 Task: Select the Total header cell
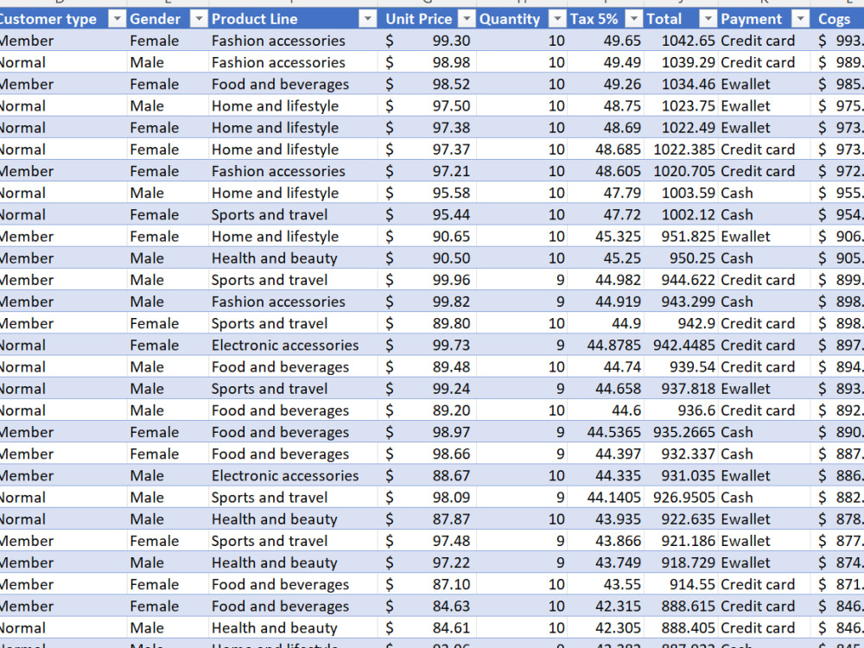[681, 19]
